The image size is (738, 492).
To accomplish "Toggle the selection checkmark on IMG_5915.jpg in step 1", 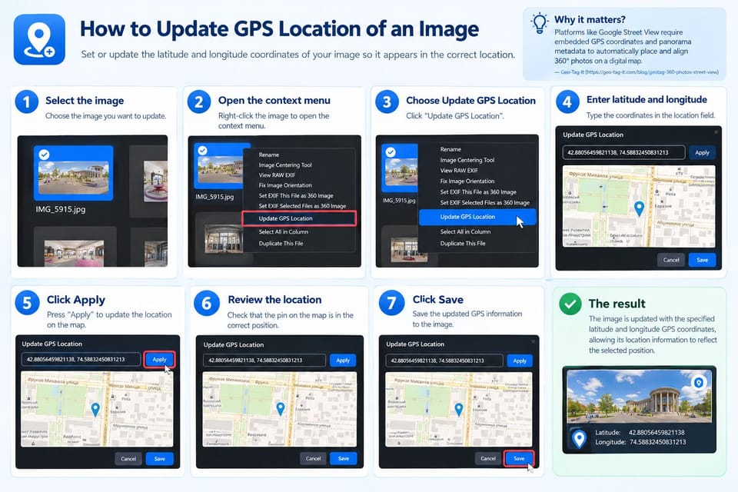I will 44,155.
